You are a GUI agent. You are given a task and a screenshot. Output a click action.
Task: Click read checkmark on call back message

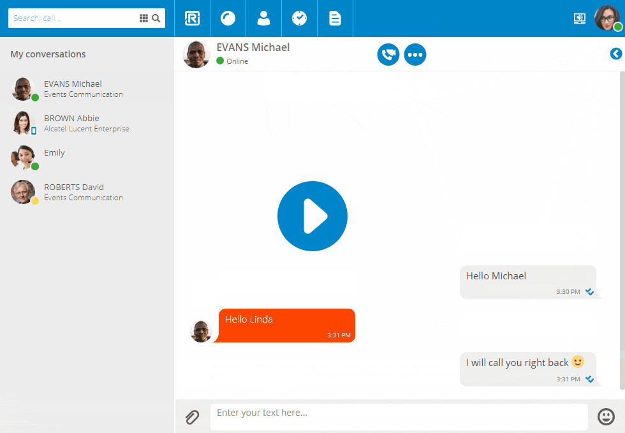(589, 379)
